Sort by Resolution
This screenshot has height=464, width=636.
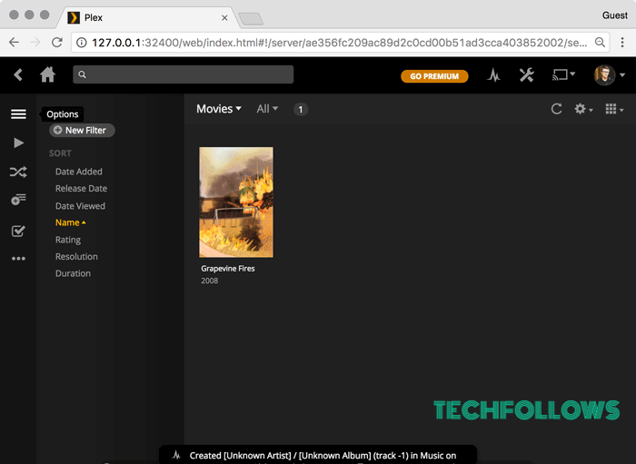[76, 257]
